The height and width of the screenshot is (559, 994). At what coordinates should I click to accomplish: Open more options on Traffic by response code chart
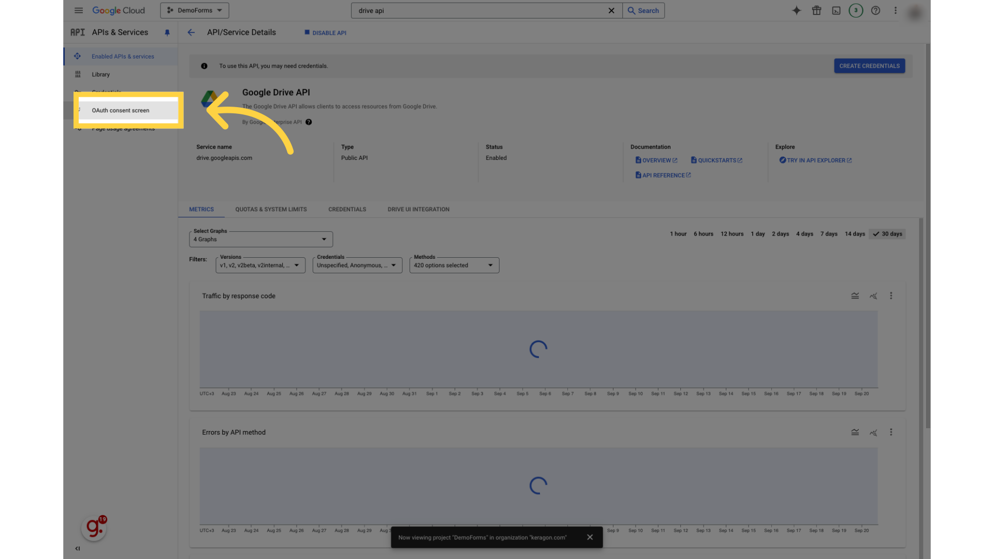(891, 296)
